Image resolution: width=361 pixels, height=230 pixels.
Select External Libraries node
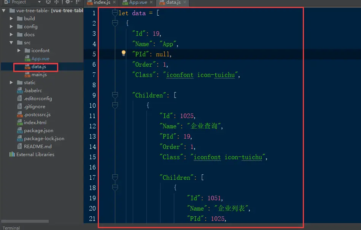tap(35, 154)
